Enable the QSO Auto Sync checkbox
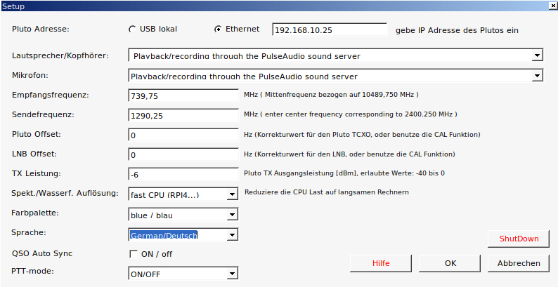The height and width of the screenshot is (287, 558). (x=133, y=254)
